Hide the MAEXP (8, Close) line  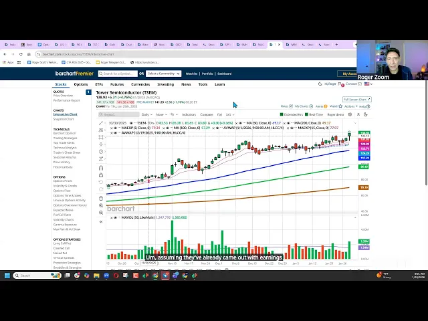click(x=115, y=128)
